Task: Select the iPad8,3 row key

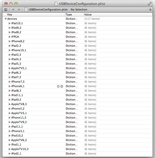Action: click(x=16, y=91)
